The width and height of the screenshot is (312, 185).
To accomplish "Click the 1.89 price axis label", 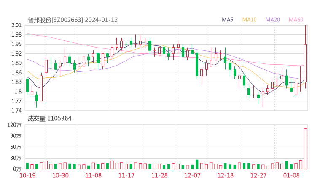I will pos(16,63).
